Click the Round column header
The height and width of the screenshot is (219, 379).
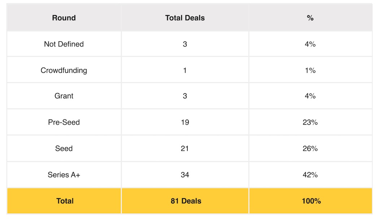click(64, 18)
